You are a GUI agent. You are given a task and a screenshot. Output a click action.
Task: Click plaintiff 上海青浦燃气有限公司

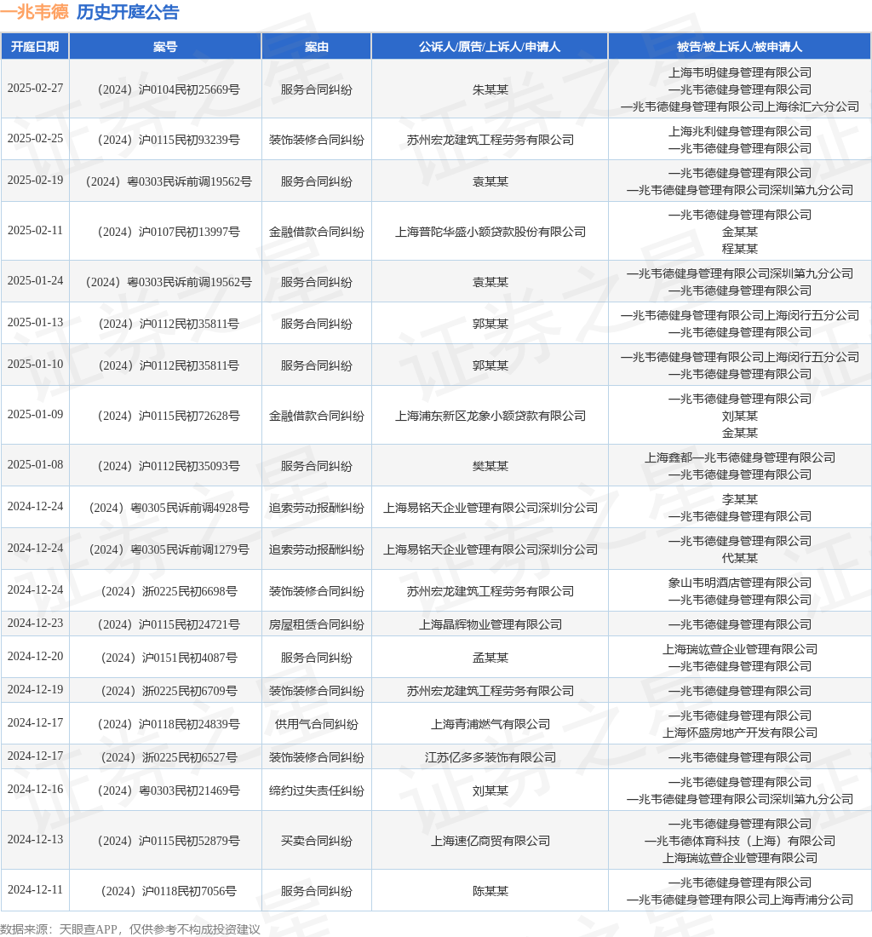[490, 724]
